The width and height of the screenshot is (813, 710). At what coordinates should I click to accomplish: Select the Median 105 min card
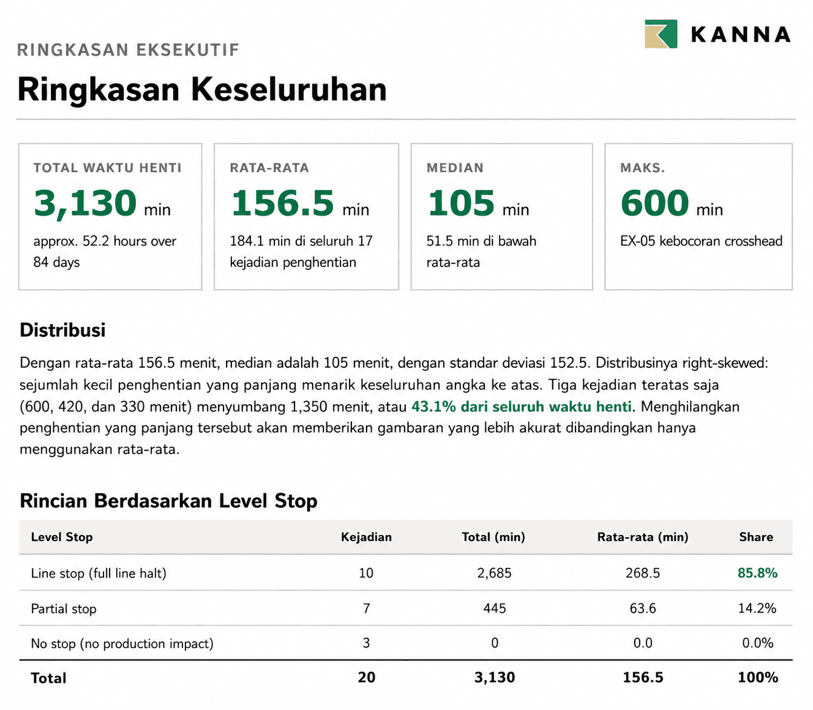502,217
